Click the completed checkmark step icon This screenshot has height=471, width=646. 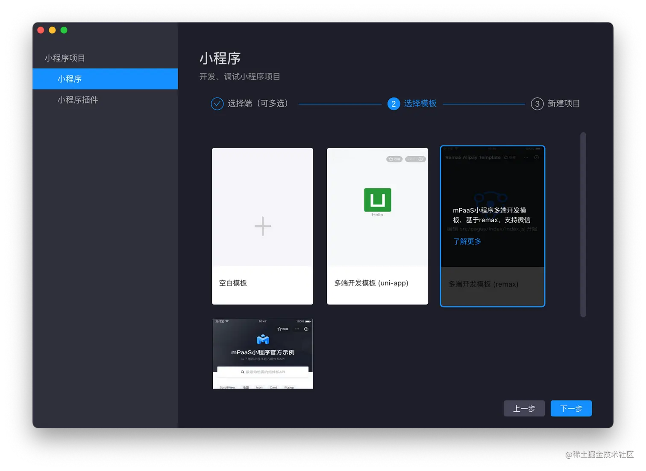[x=217, y=104]
